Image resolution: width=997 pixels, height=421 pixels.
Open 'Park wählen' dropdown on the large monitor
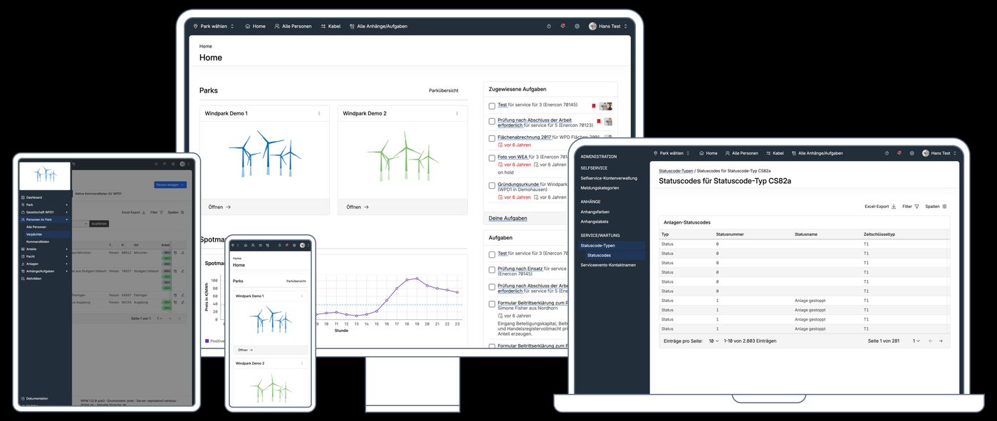[x=214, y=26]
